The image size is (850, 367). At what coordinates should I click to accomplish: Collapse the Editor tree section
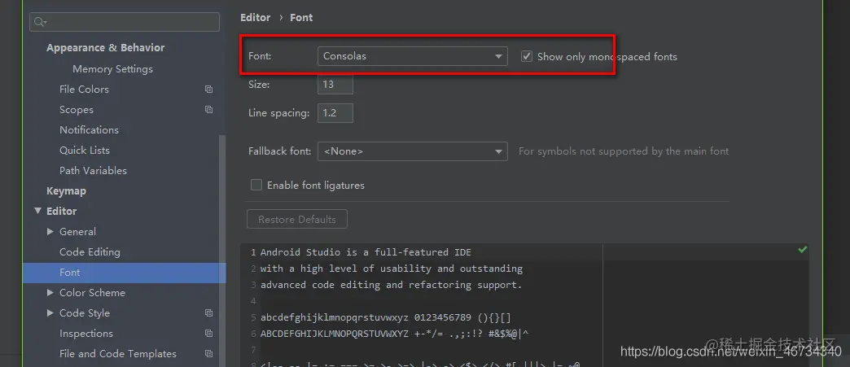[37, 211]
